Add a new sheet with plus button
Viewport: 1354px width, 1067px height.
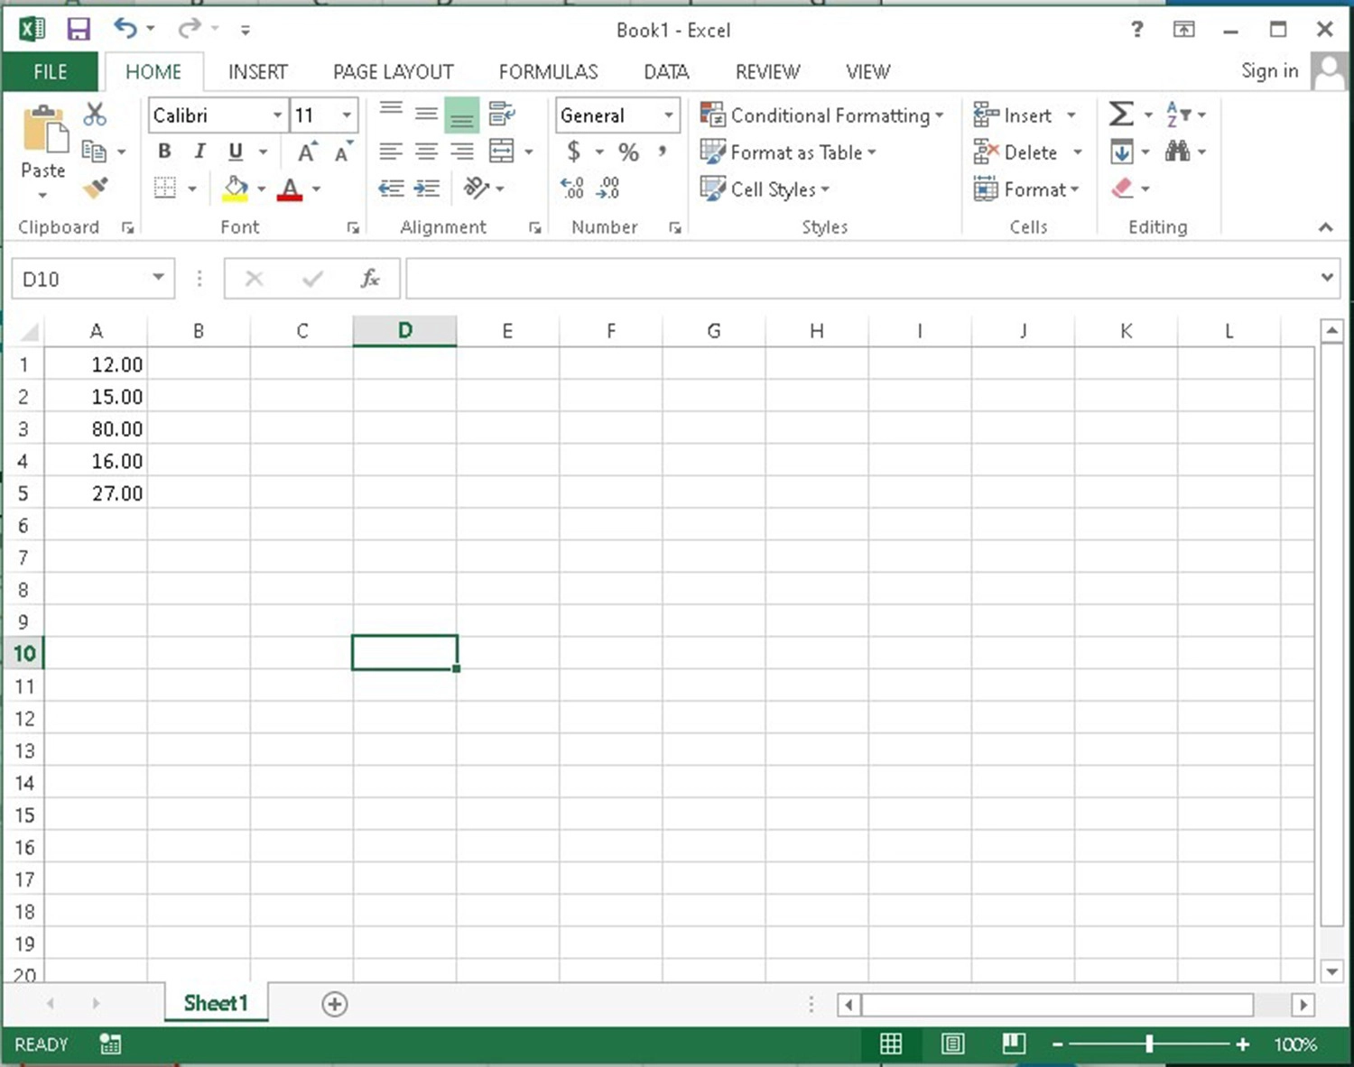pyautogui.click(x=334, y=1004)
